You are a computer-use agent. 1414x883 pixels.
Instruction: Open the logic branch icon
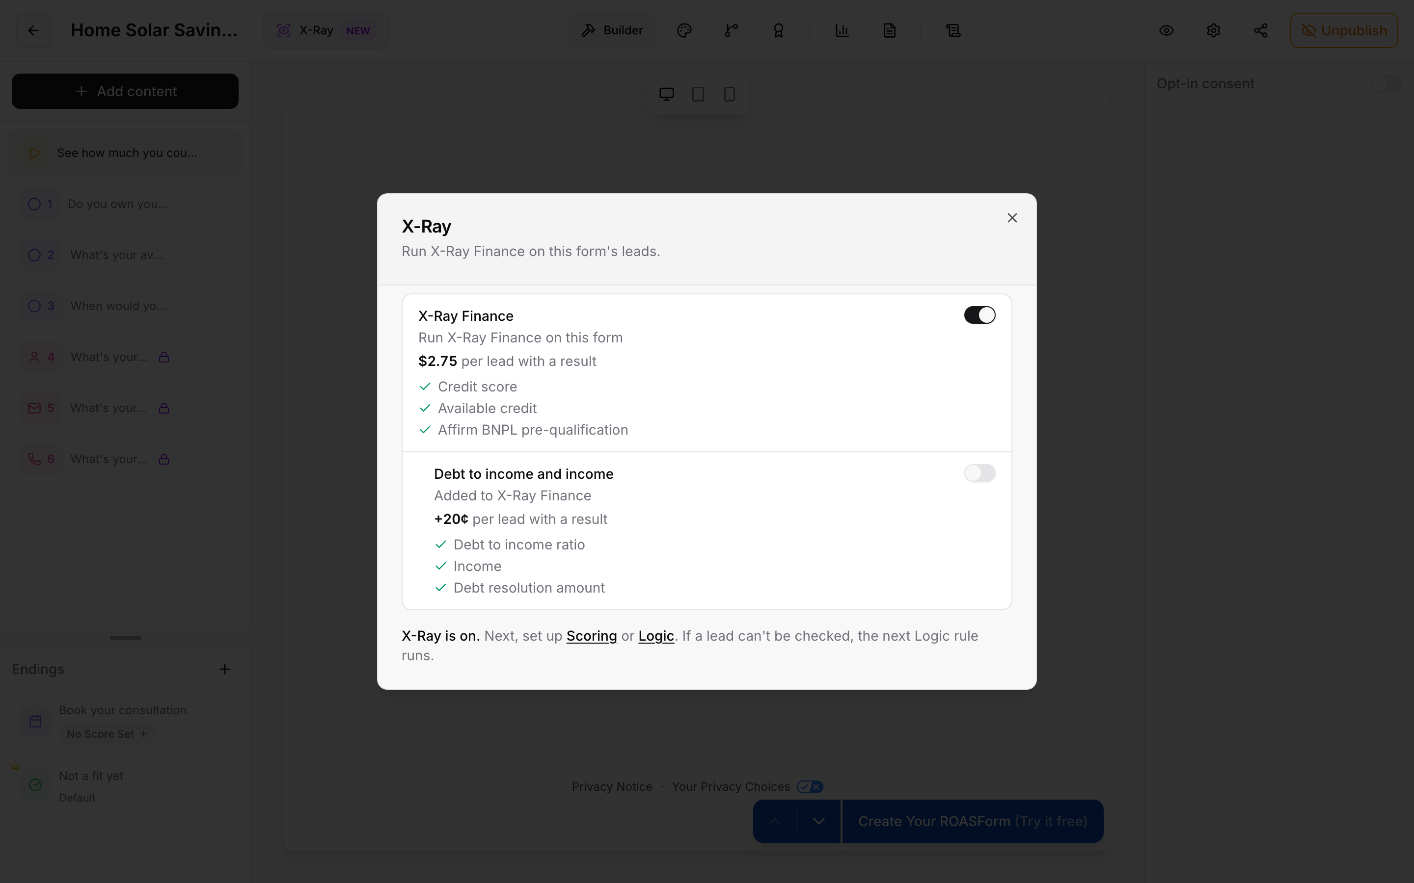tap(731, 30)
